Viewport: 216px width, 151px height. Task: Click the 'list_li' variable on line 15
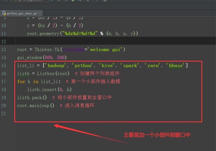[26, 65]
